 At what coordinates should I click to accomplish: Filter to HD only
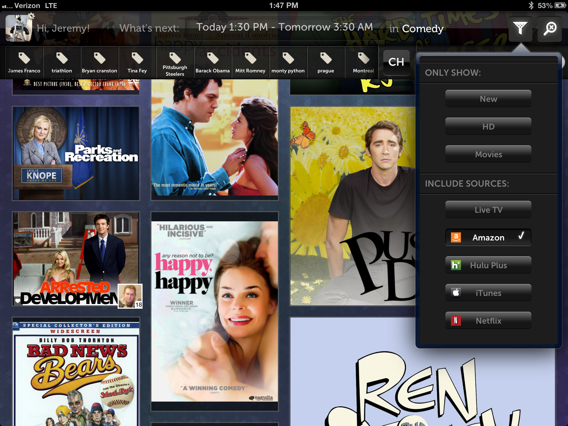coord(488,126)
